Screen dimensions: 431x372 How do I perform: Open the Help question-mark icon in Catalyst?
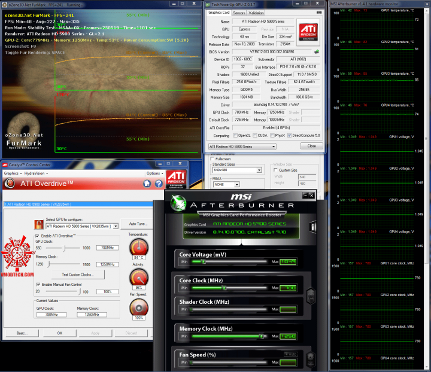point(159,184)
